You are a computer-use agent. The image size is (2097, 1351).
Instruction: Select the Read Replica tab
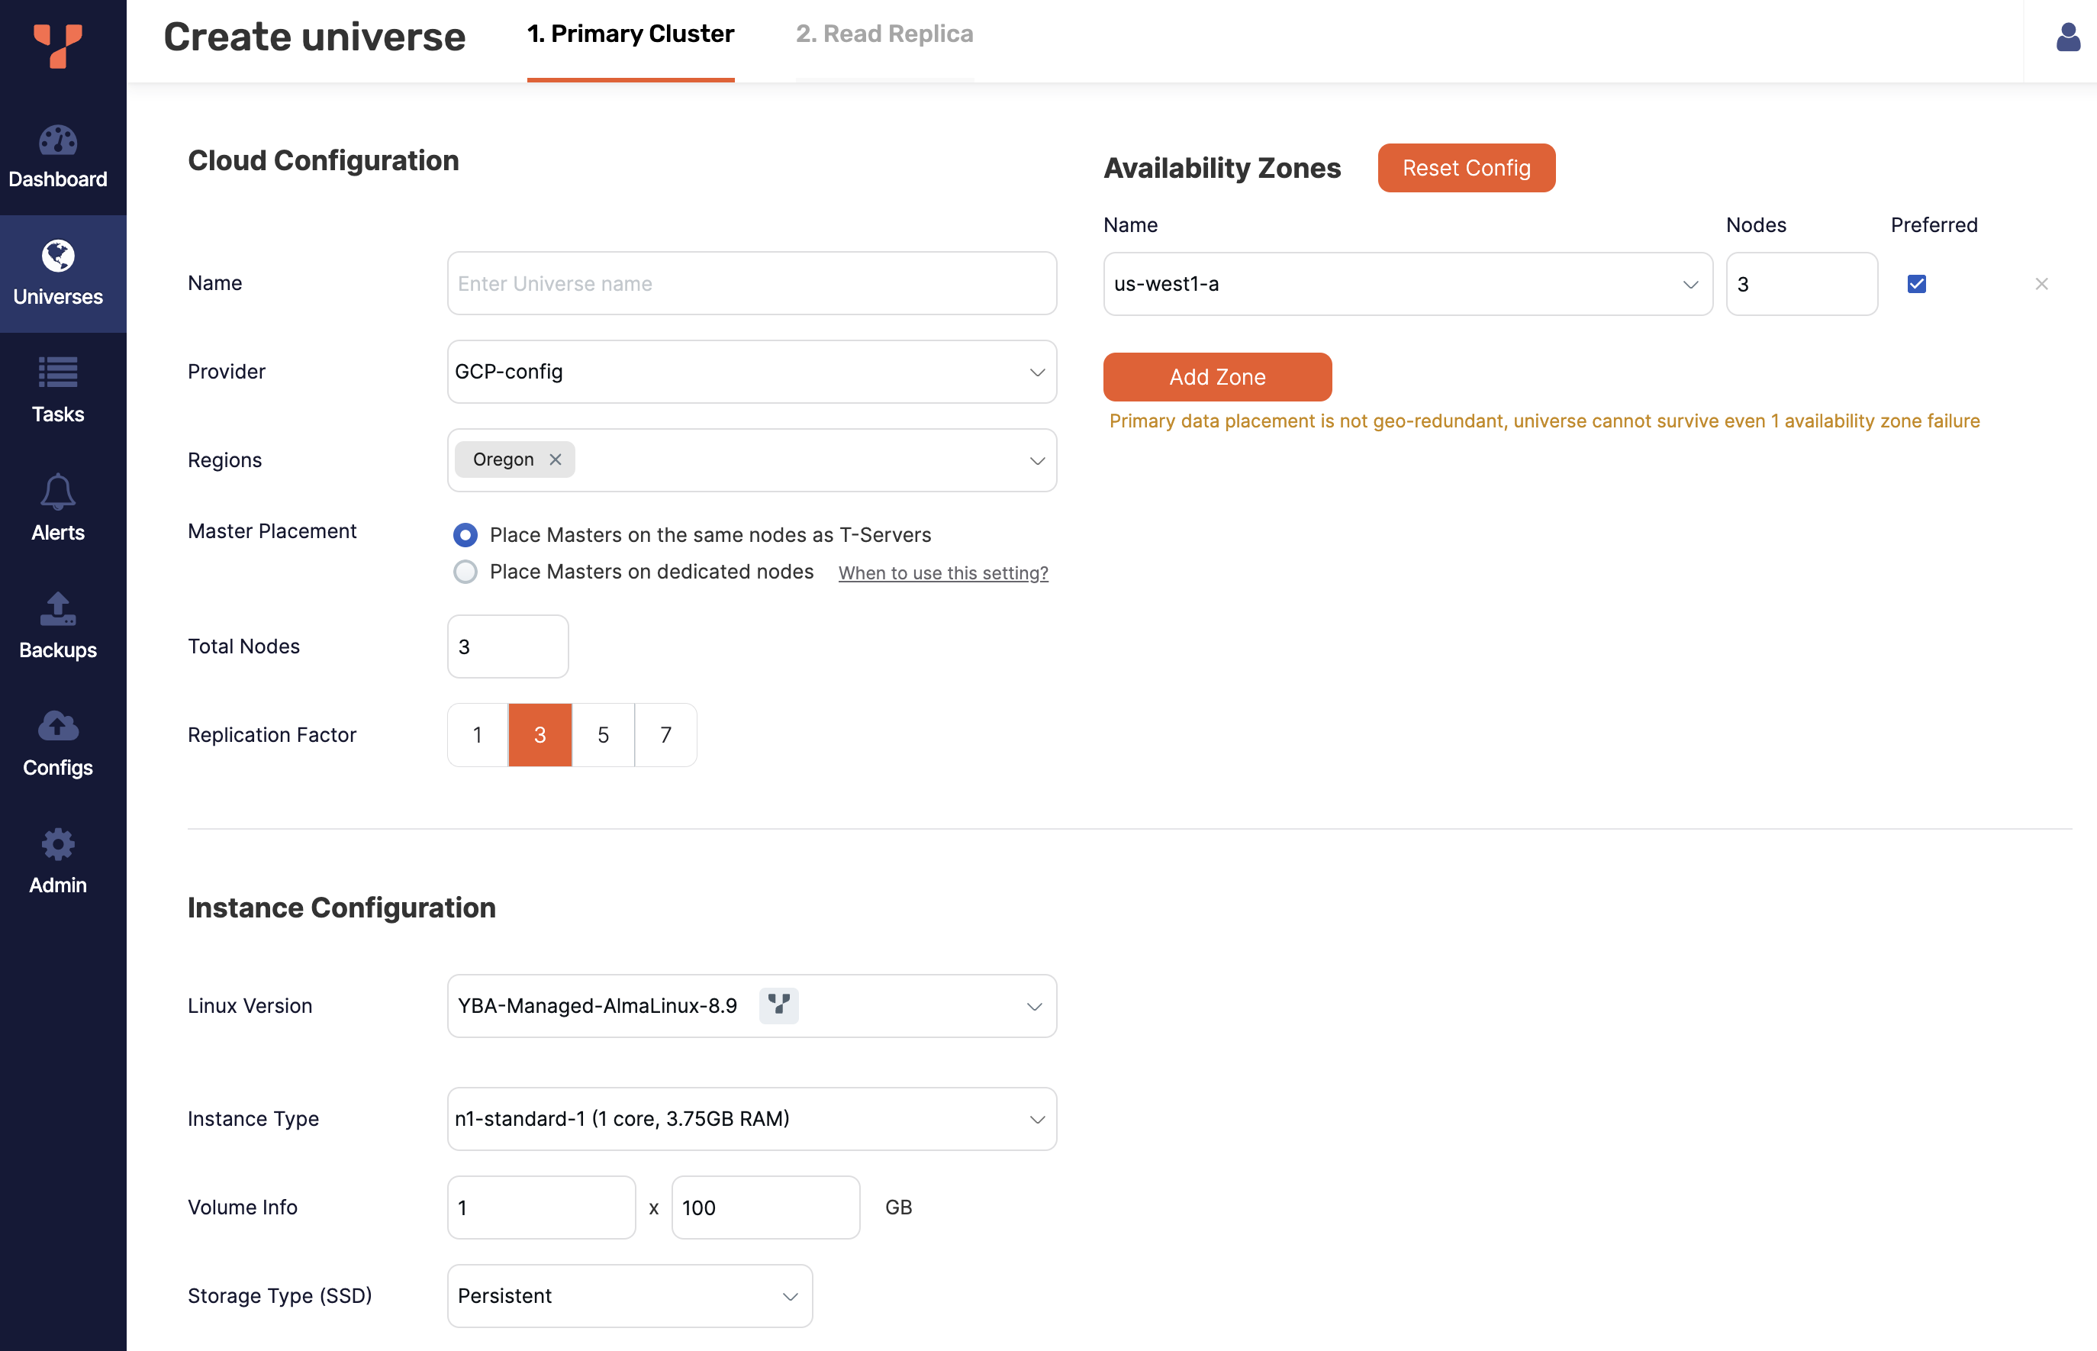[x=885, y=32]
